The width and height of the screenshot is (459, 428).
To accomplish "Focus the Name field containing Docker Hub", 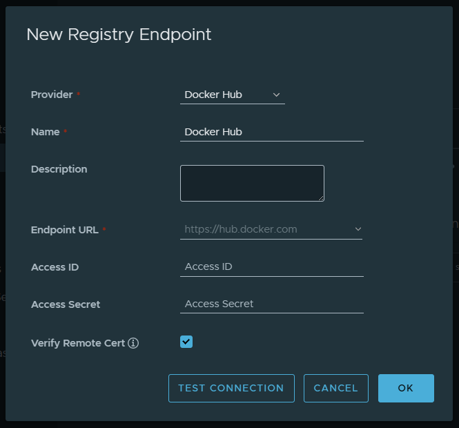I will coord(271,132).
